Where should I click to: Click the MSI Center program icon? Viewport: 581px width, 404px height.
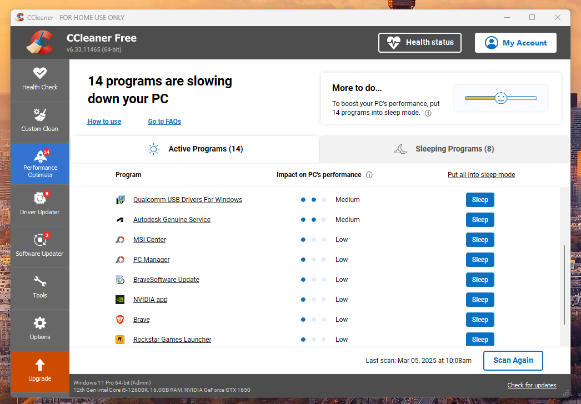click(119, 240)
